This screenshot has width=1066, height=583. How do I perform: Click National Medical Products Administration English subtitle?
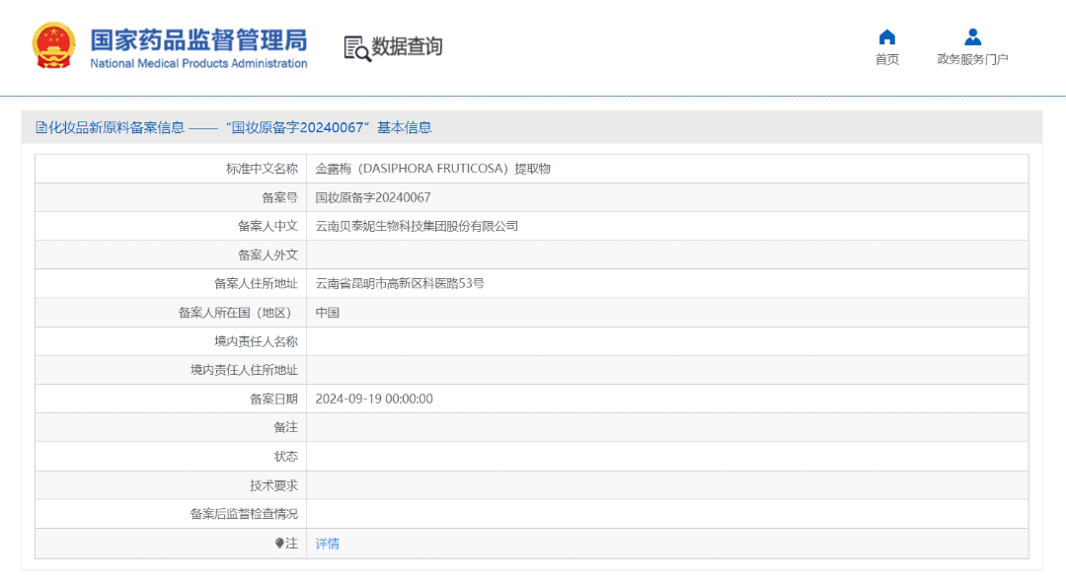coord(198,64)
